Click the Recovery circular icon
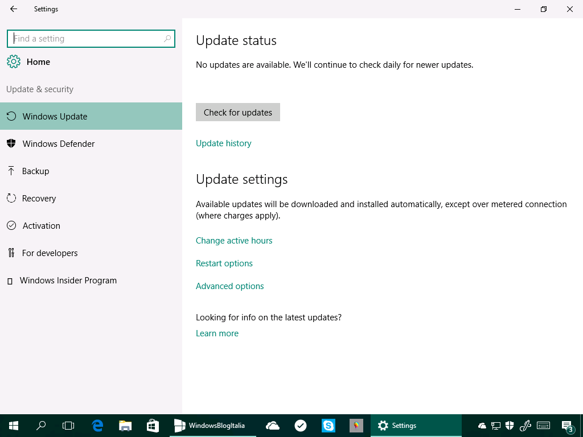The image size is (583, 437). point(11,198)
